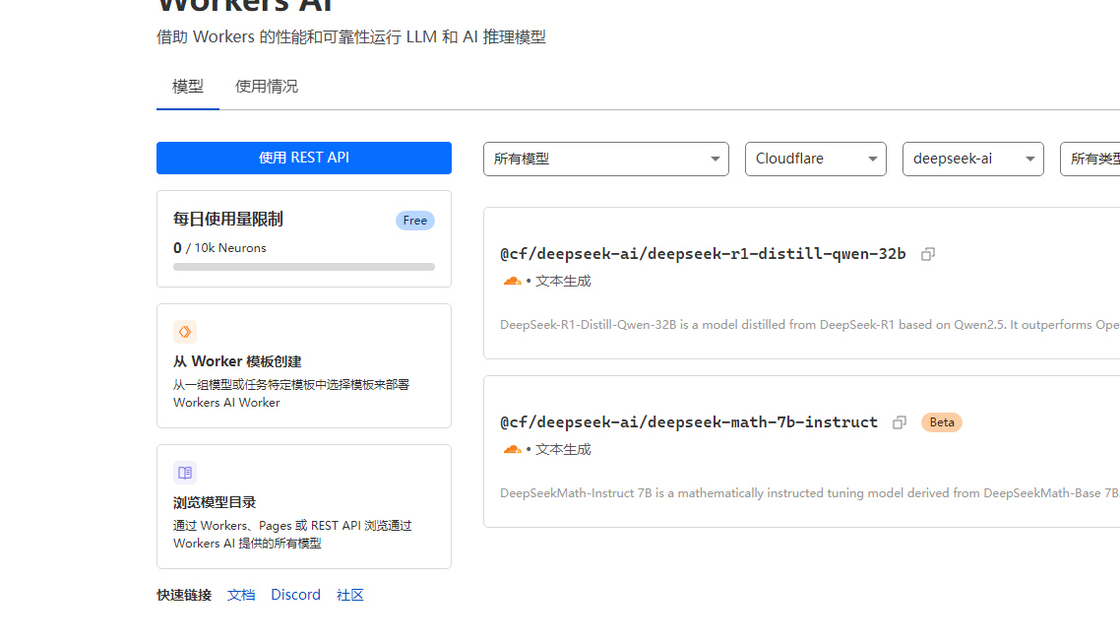
Task: Switch to the 模型 tab
Action: click(x=188, y=88)
